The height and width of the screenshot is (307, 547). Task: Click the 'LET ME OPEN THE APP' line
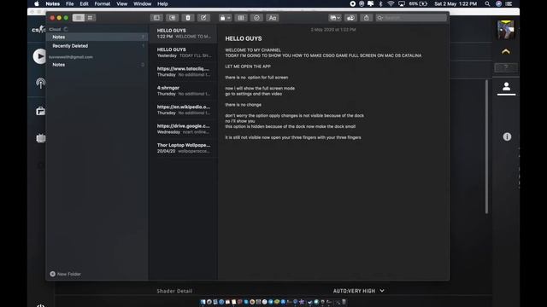coord(248,67)
